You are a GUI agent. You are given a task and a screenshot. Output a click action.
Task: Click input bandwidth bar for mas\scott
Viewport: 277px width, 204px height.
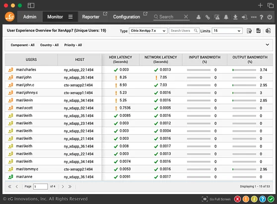(199, 108)
